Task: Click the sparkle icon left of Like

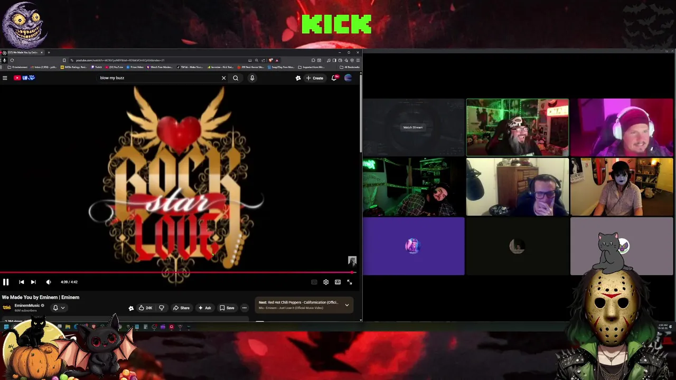Action: [131, 308]
